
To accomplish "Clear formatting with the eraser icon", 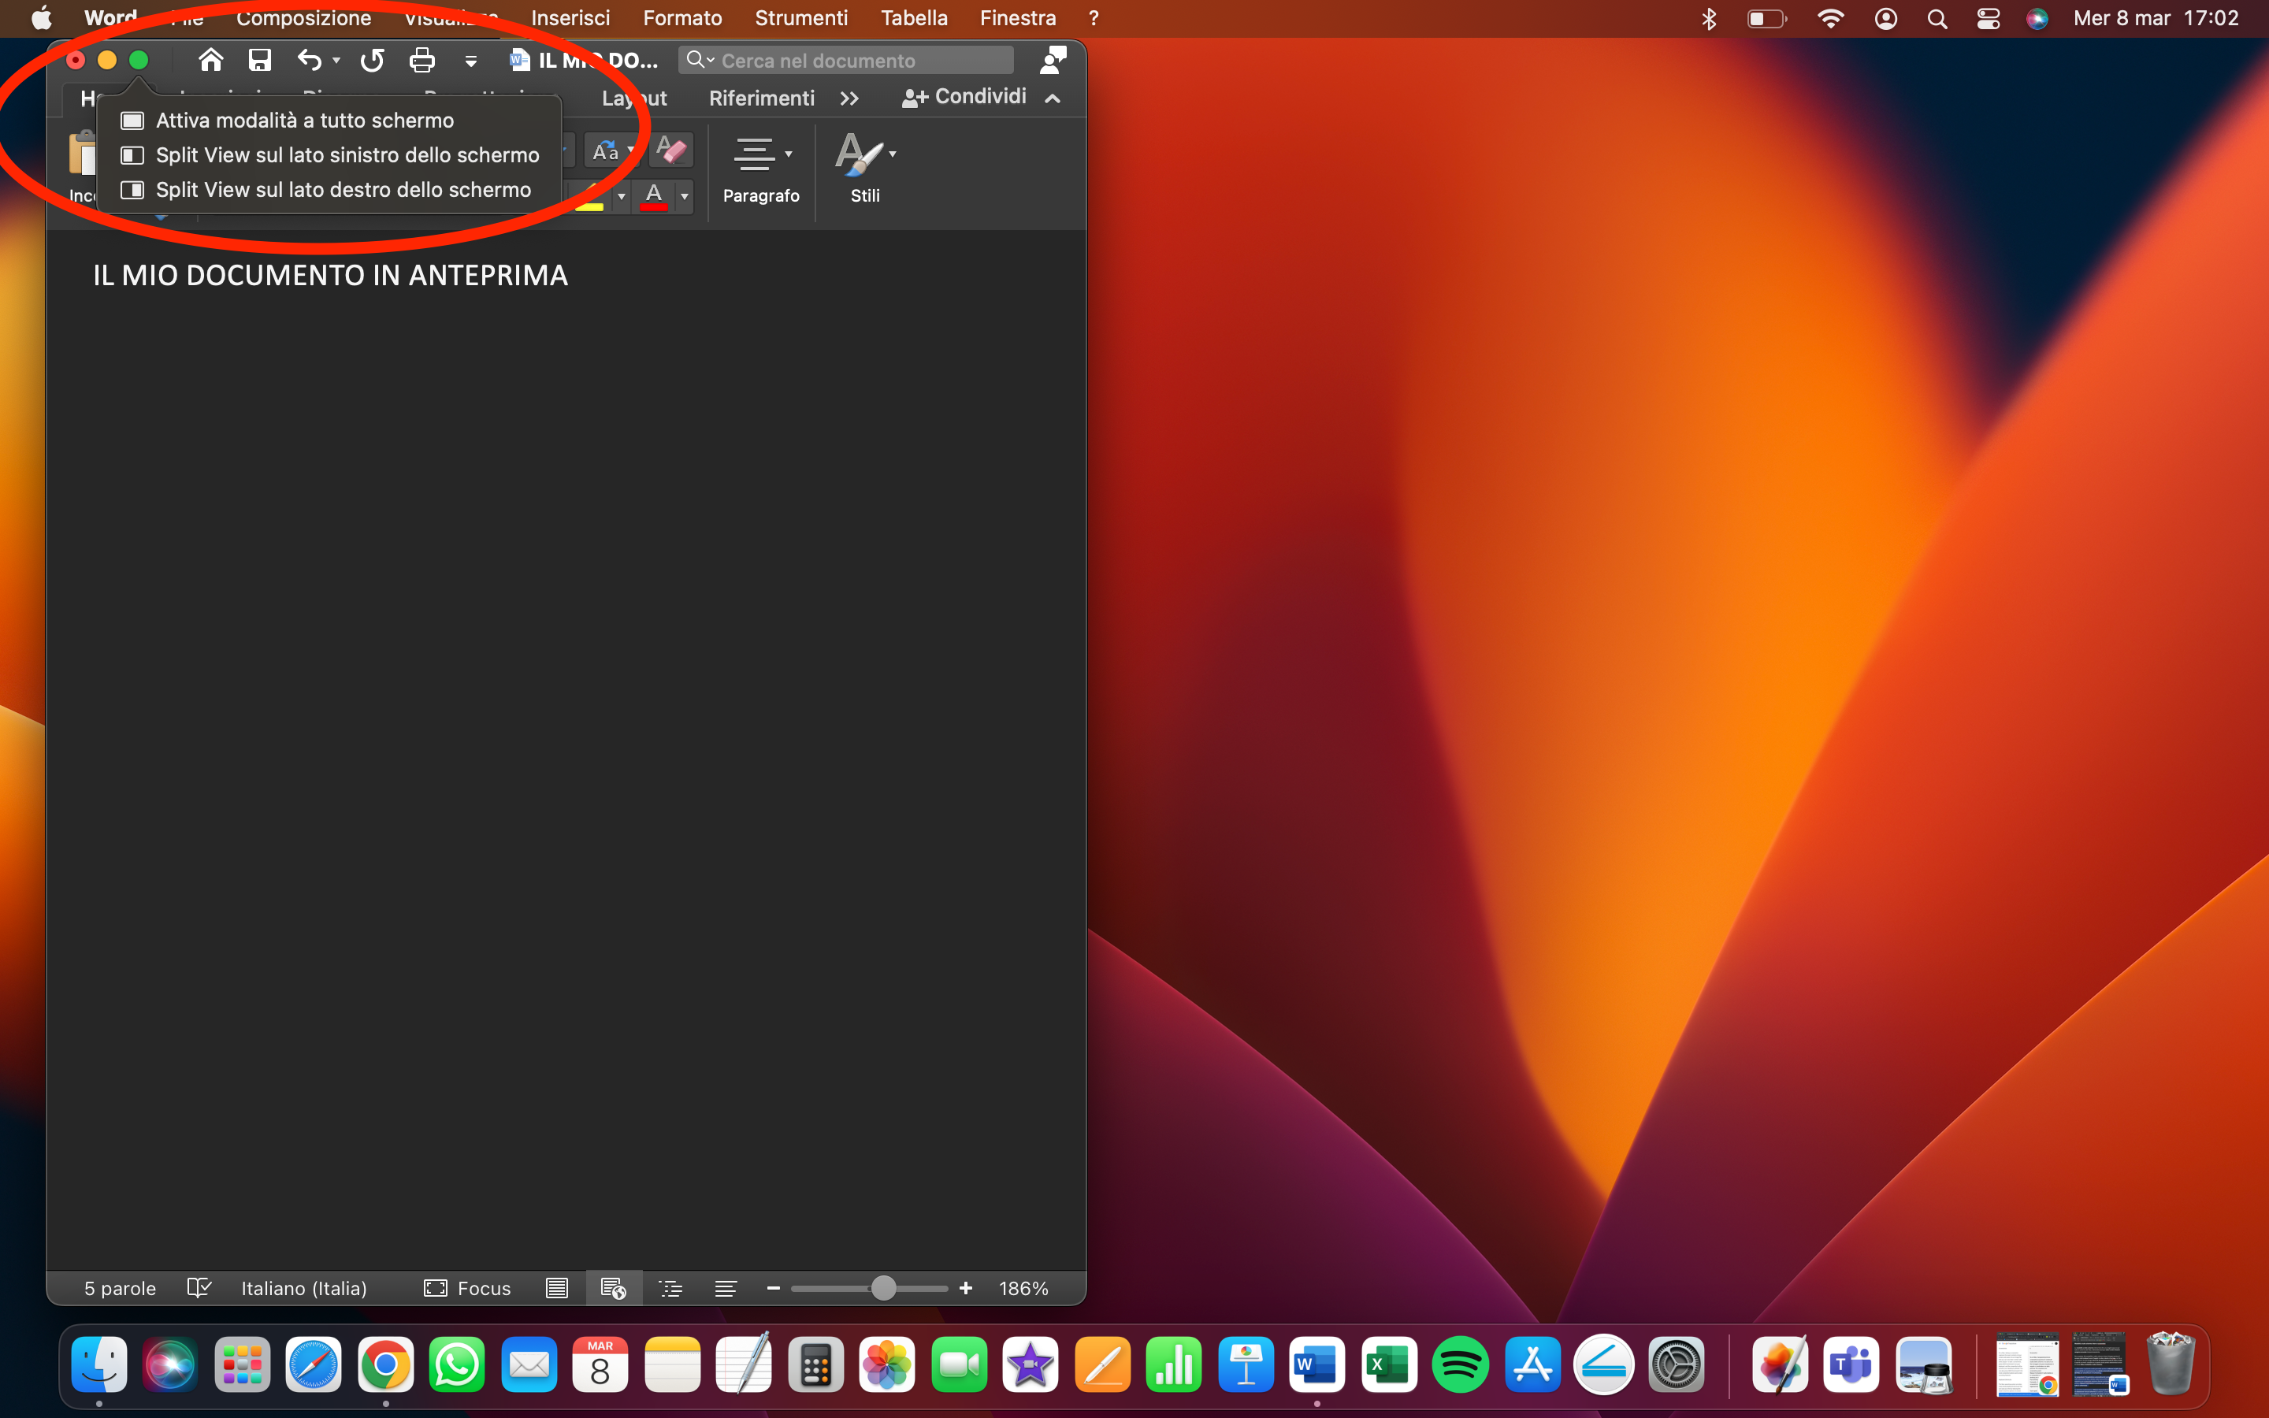I will 671,149.
